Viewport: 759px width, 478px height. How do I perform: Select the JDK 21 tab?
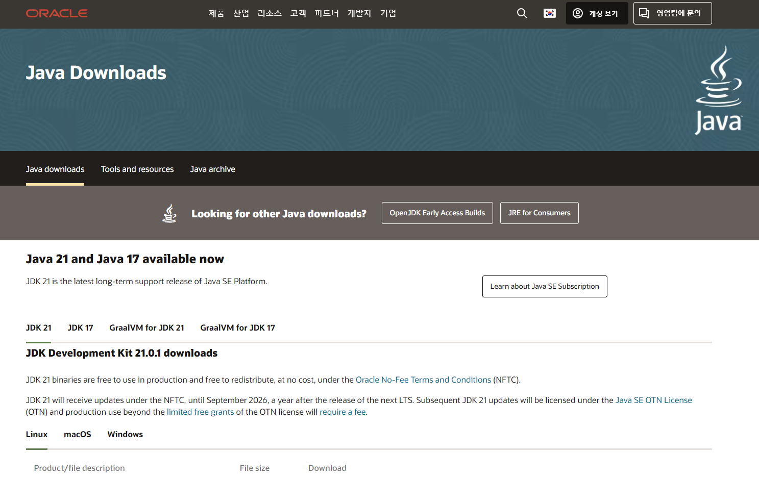(x=39, y=328)
